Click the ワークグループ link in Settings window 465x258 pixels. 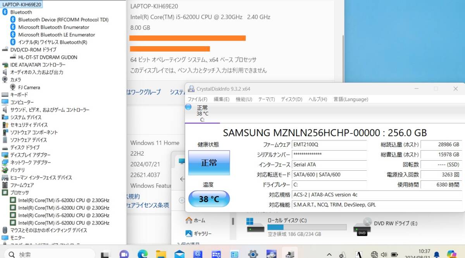[144, 92]
